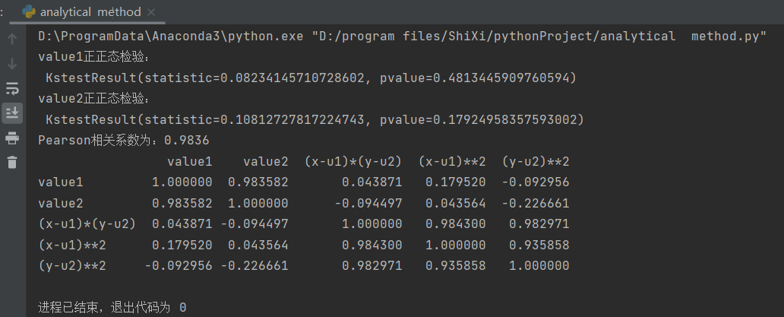Viewport: 784px width, 317px height.
Task: Click the python.exe command line path
Action: point(170,36)
